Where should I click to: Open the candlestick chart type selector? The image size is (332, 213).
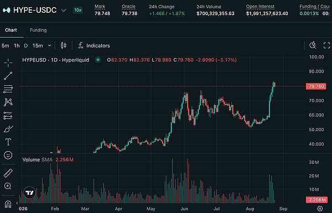click(x=64, y=45)
